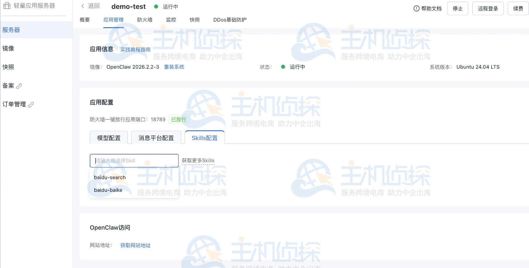Image resolution: width=529 pixels, height=268 pixels.
Task: Choose baidu-search from the dropdown list
Action: click(134, 177)
